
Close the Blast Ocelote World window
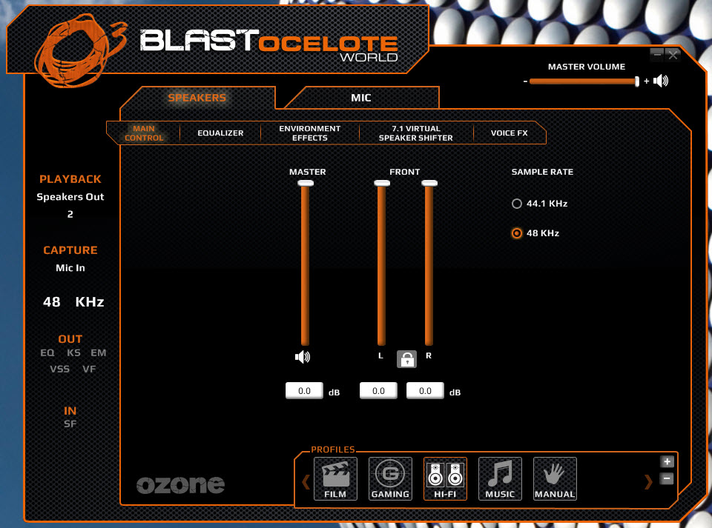(673, 56)
